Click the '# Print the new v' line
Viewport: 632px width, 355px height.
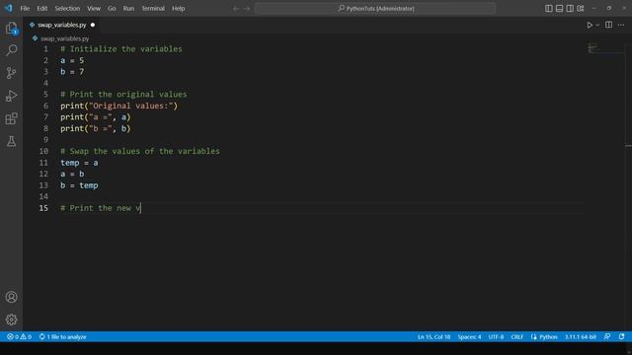pyautogui.click(x=101, y=208)
